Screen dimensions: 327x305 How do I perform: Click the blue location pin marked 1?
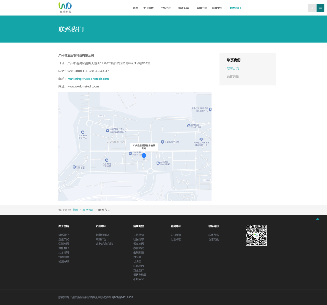[144, 156]
